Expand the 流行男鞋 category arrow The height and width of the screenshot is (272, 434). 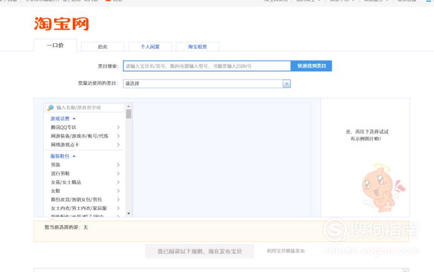118,174
